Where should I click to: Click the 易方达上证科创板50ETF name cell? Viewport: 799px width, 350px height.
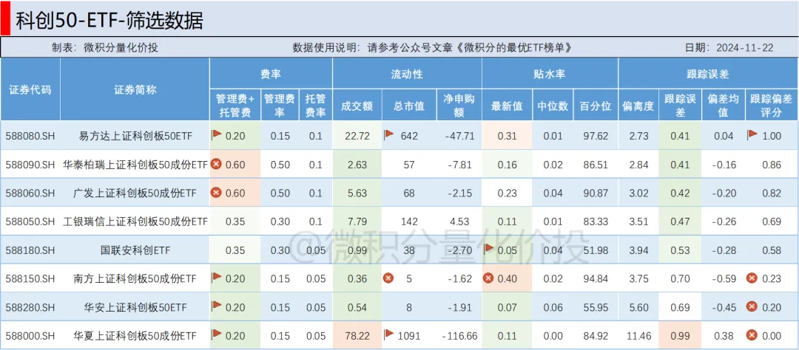point(135,136)
